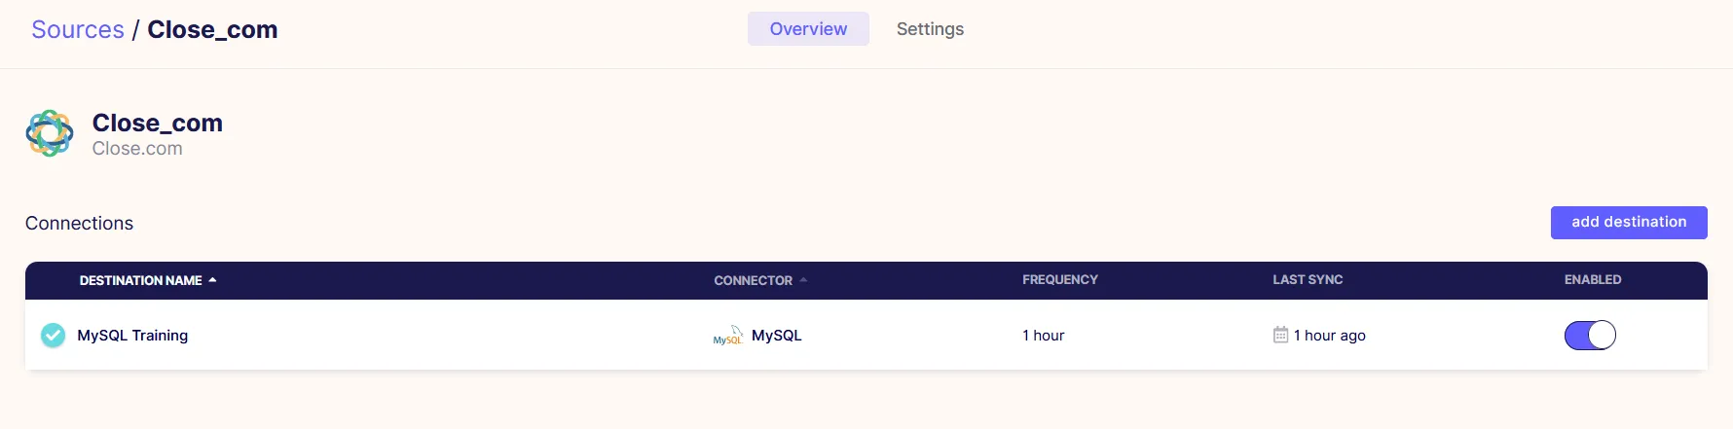
Task: Click the green check status icon for MySQL Training
Action: [x=53, y=336]
